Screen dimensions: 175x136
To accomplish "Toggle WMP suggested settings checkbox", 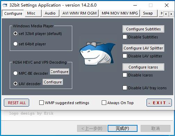I will (41, 103).
